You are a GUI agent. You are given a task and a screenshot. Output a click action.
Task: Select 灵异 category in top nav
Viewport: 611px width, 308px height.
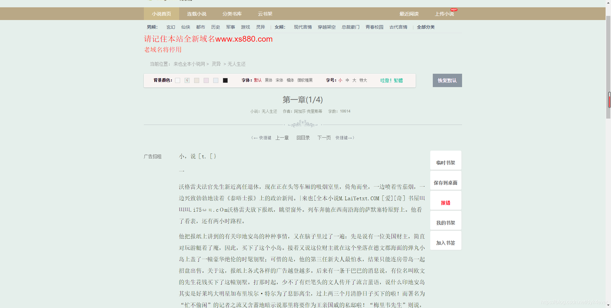260,27
